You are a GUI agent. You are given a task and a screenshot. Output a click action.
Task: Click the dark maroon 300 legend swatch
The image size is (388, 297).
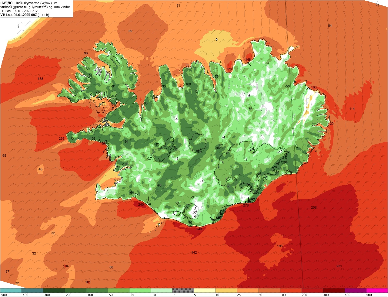(x=334, y=290)
